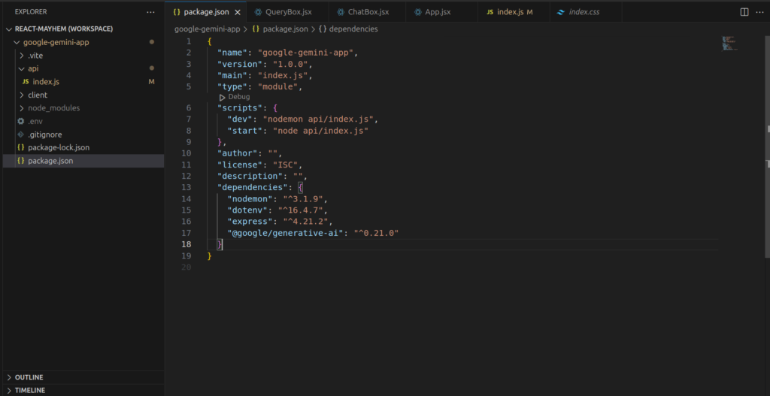Open index.js in the Explorer tree
This screenshot has width=770, height=396.
pos(83,81)
